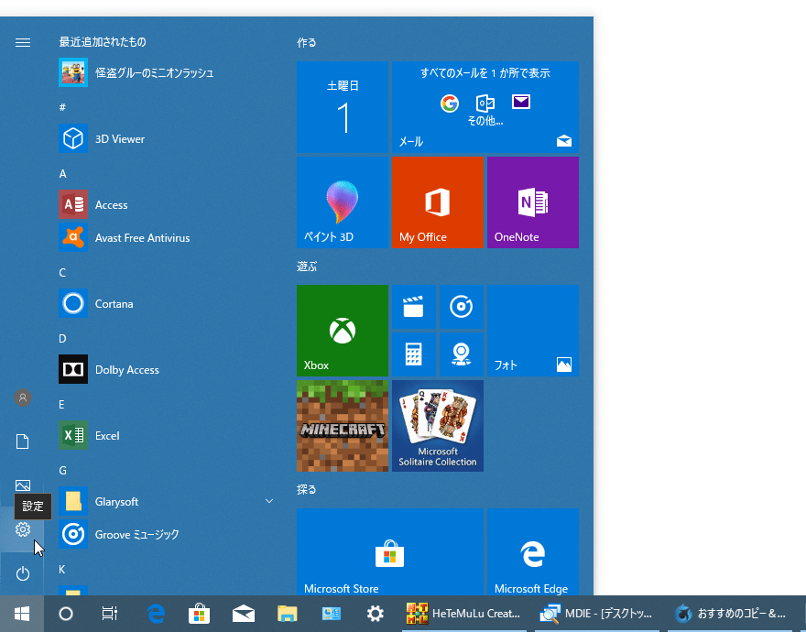Open the Xbox tile
The width and height of the screenshot is (806, 632).
tap(343, 331)
